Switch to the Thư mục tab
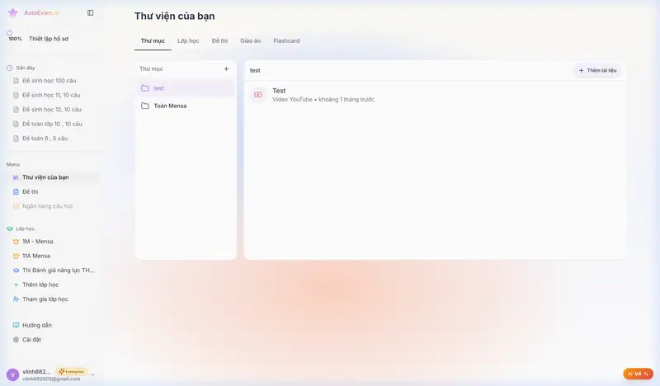This screenshot has height=386, width=660. click(153, 41)
